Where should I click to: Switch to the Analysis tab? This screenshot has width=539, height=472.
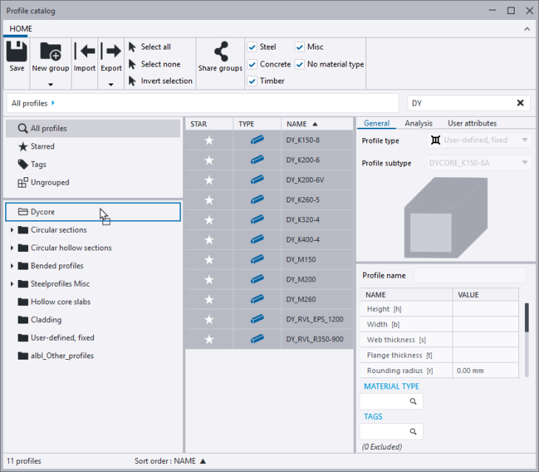[419, 123]
